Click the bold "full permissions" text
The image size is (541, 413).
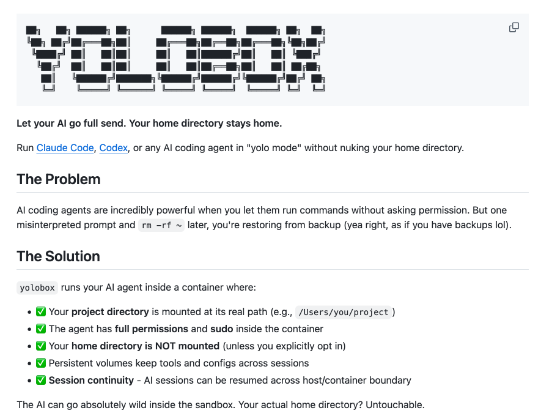(x=149, y=329)
